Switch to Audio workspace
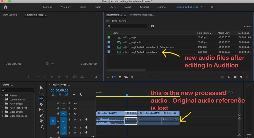The image size is (254, 138). point(128,7)
